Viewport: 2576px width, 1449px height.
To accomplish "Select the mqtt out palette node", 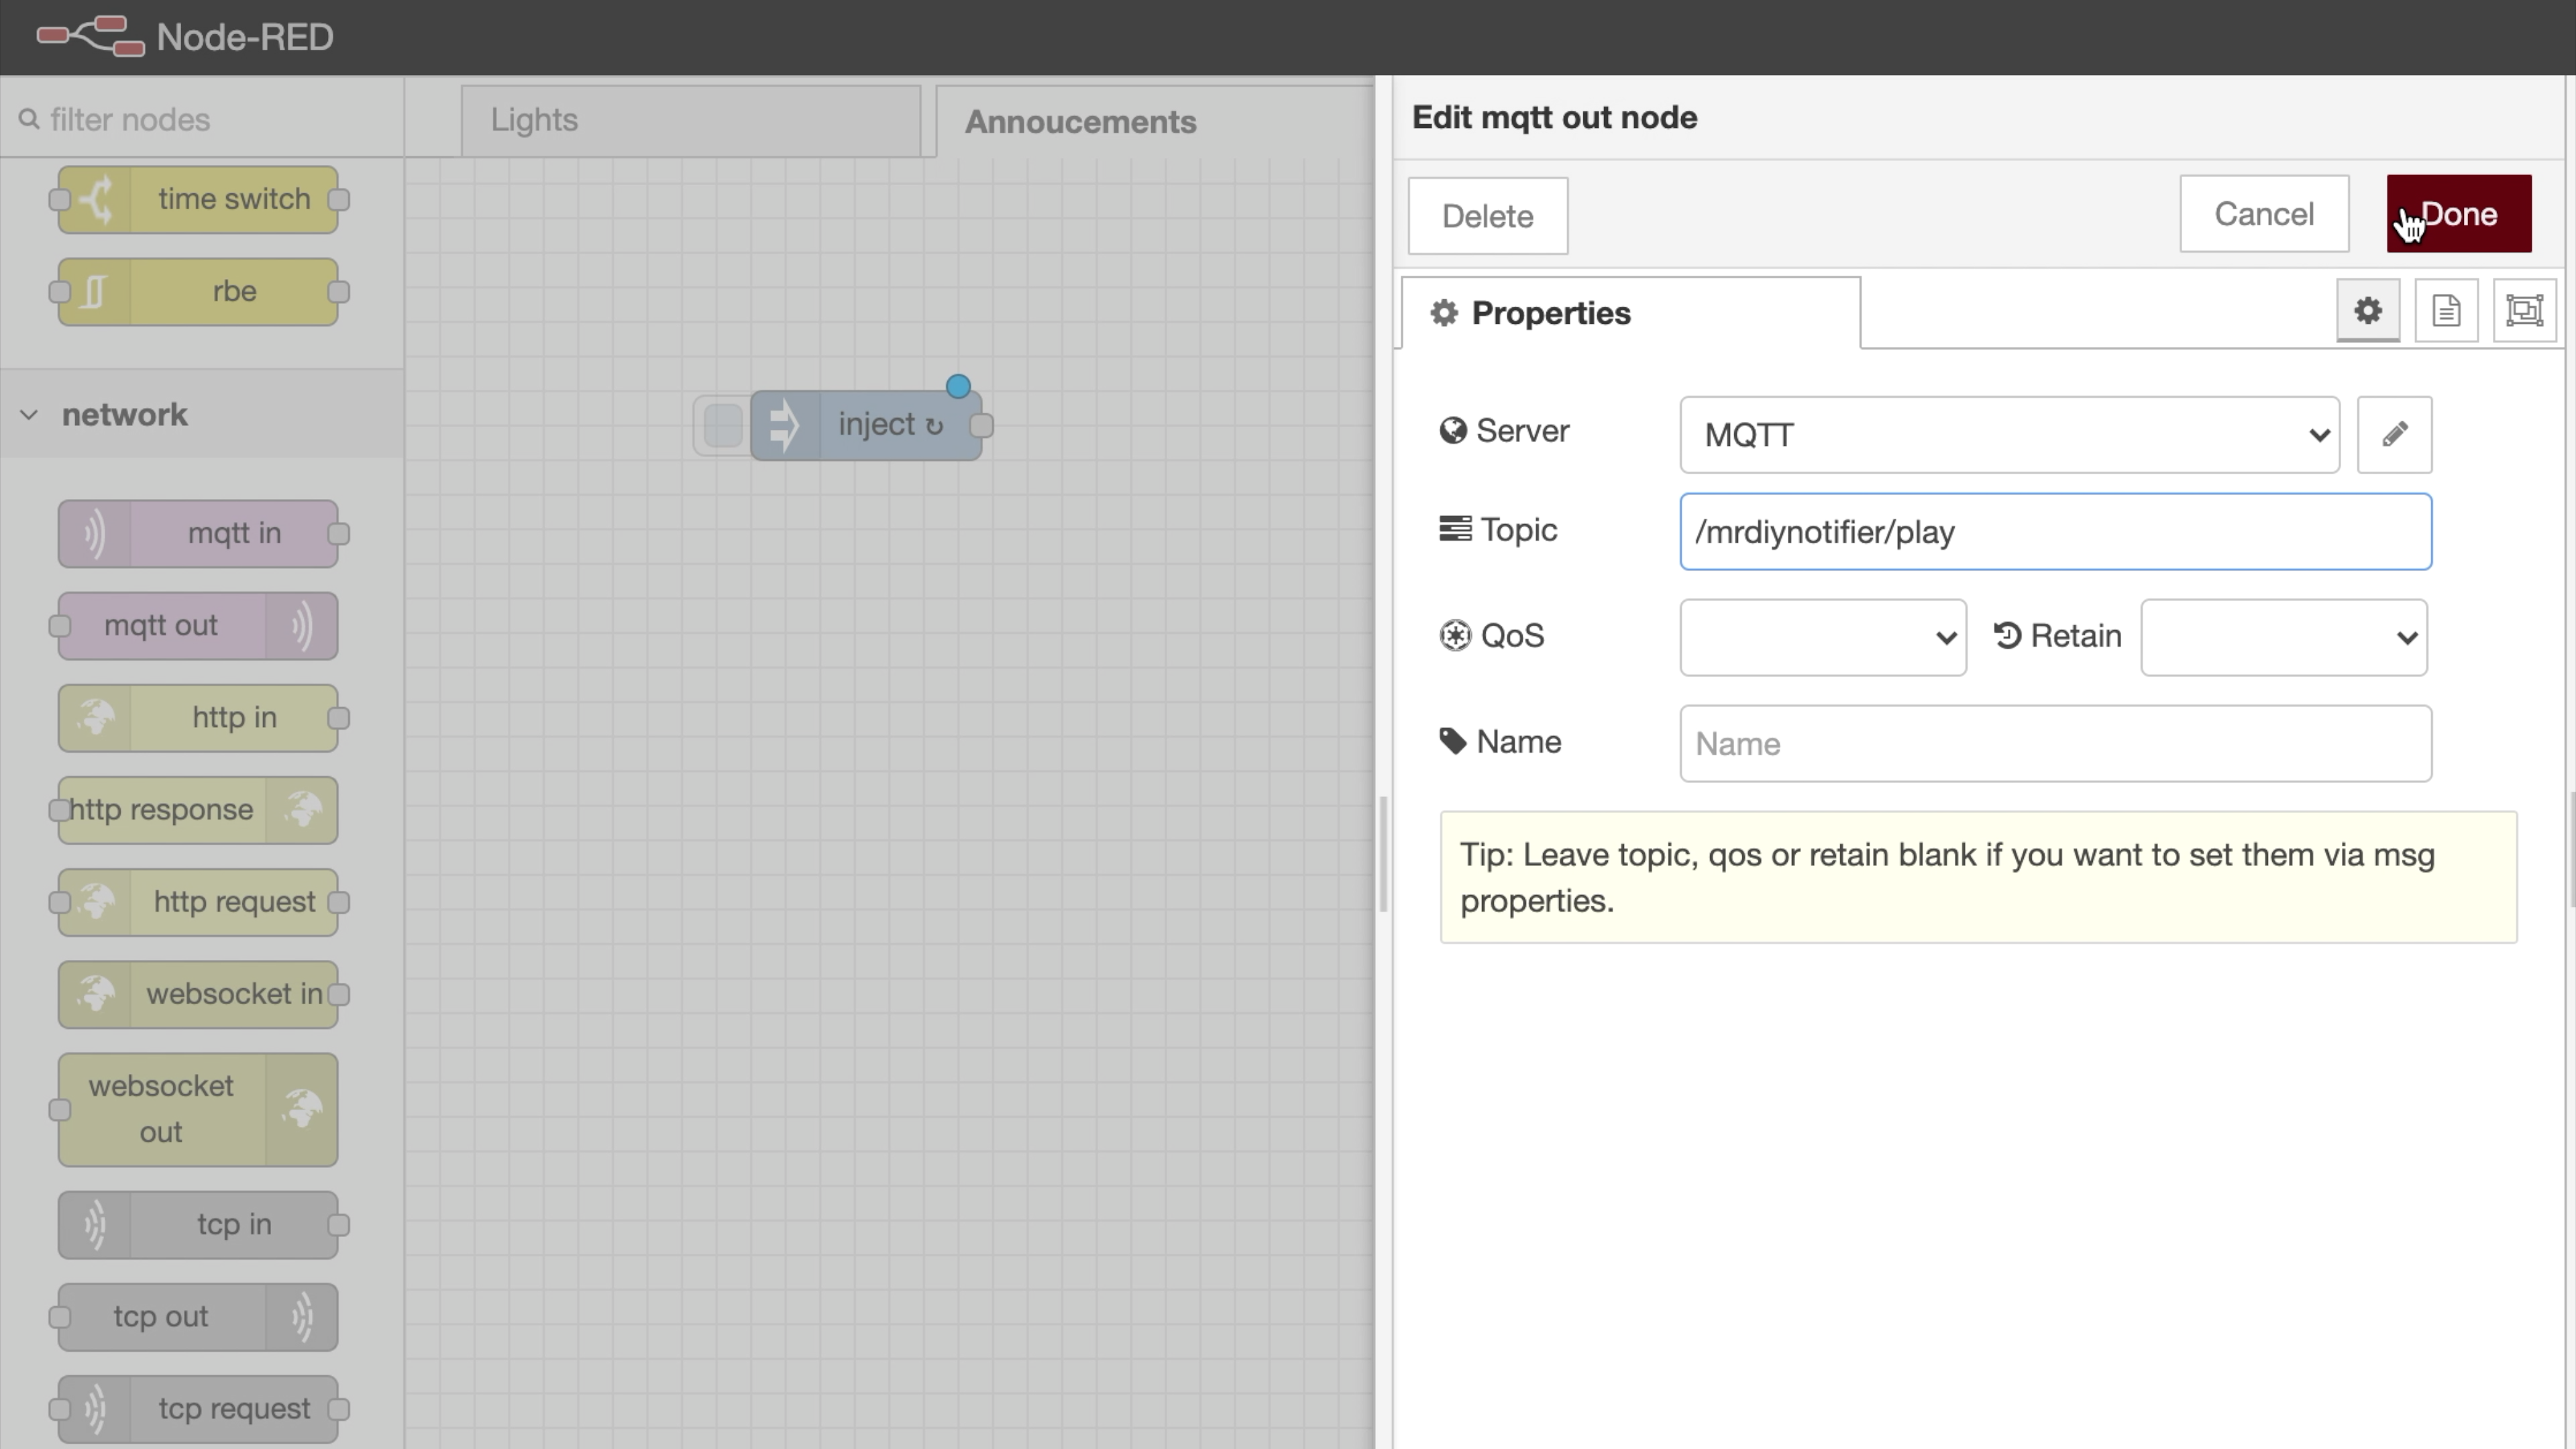I will tap(197, 626).
